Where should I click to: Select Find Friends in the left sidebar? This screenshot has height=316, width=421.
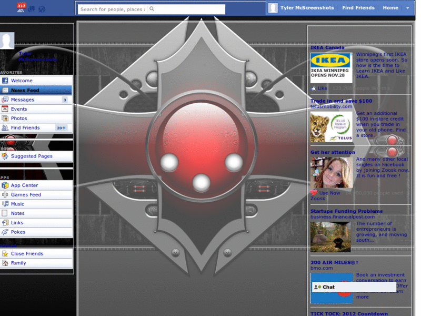(25, 127)
